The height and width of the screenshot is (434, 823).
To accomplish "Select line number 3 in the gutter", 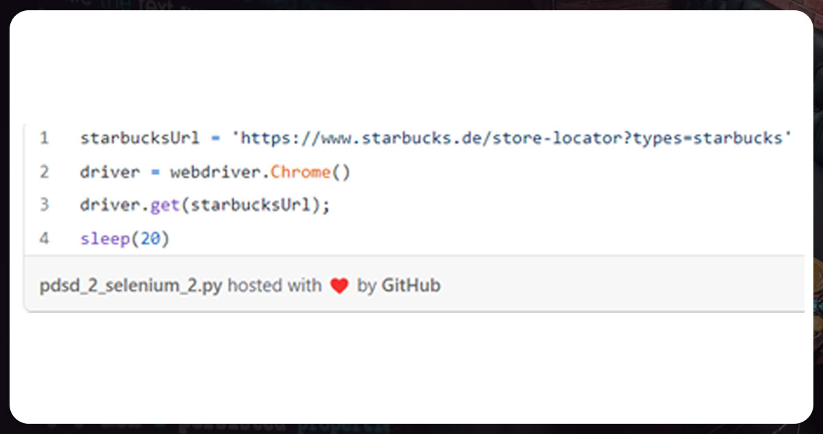I will pyautogui.click(x=44, y=205).
